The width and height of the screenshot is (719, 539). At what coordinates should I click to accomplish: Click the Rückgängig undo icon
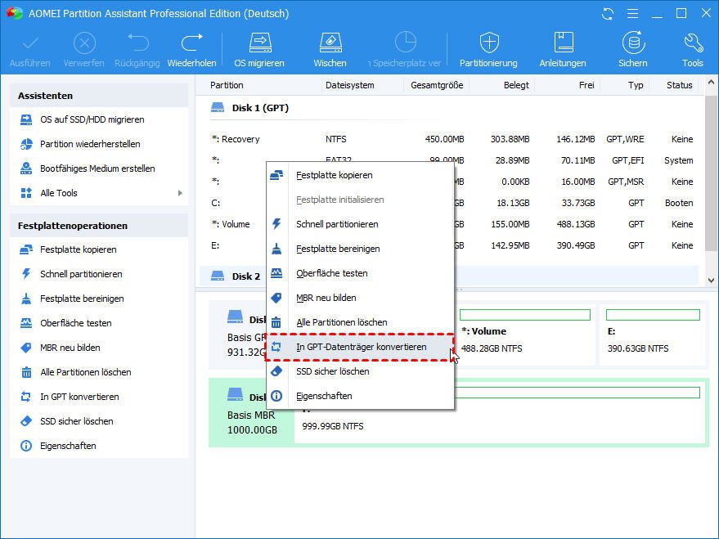(137, 50)
